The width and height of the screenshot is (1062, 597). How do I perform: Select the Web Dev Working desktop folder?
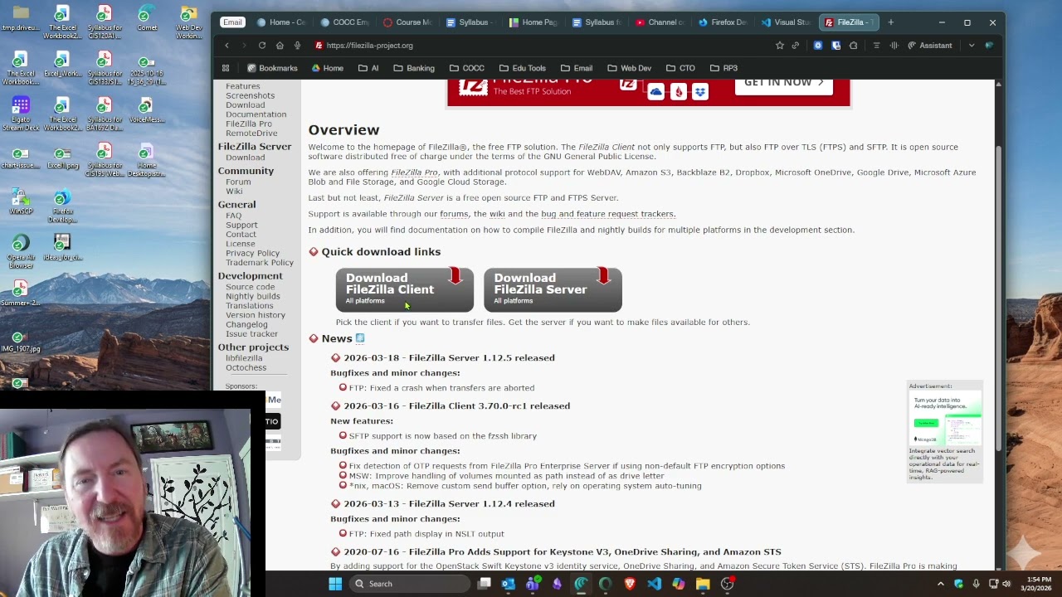coord(189,22)
